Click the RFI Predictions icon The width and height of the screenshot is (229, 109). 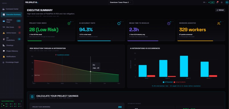click(4, 39)
